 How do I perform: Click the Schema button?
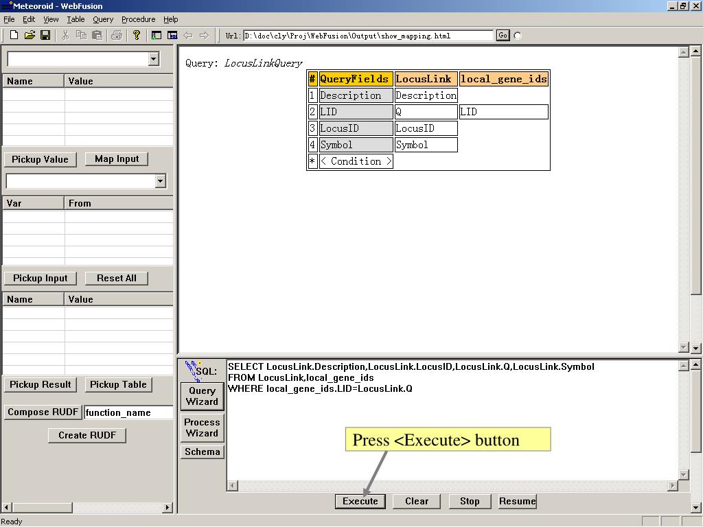coord(202,452)
